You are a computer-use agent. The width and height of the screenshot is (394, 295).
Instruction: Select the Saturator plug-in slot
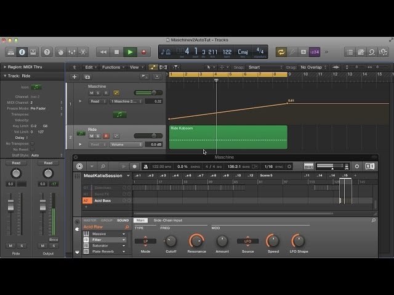tap(104, 246)
